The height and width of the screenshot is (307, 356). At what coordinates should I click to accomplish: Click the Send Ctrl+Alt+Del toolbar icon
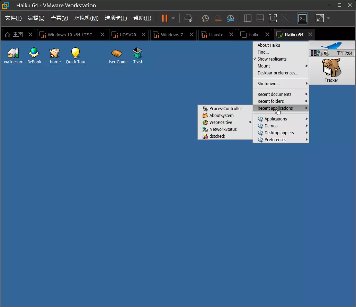click(188, 18)
